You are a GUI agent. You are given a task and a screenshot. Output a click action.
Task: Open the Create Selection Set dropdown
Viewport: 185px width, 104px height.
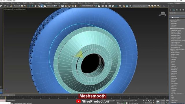tap(87, 6)
